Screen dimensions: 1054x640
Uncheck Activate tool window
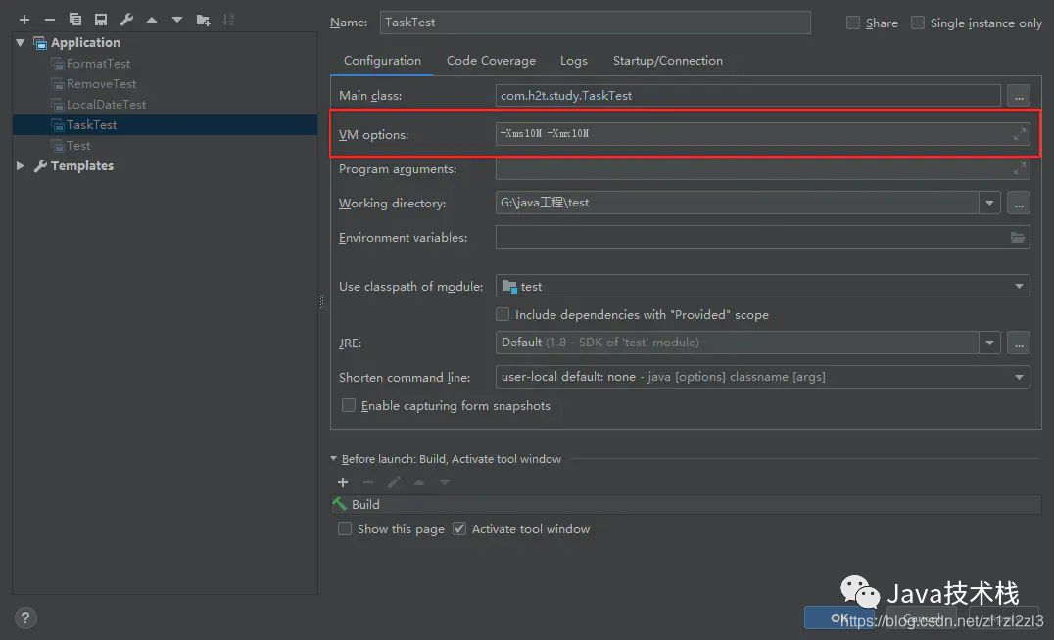pos(459,528)
